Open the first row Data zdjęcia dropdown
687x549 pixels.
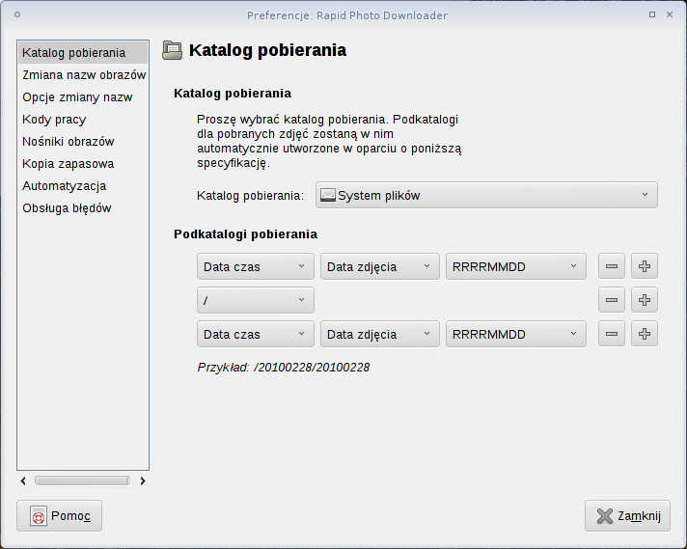pyautogui.click(x=380, y=266)
